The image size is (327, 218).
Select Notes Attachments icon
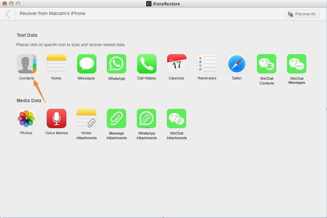(x=86, y=118)
